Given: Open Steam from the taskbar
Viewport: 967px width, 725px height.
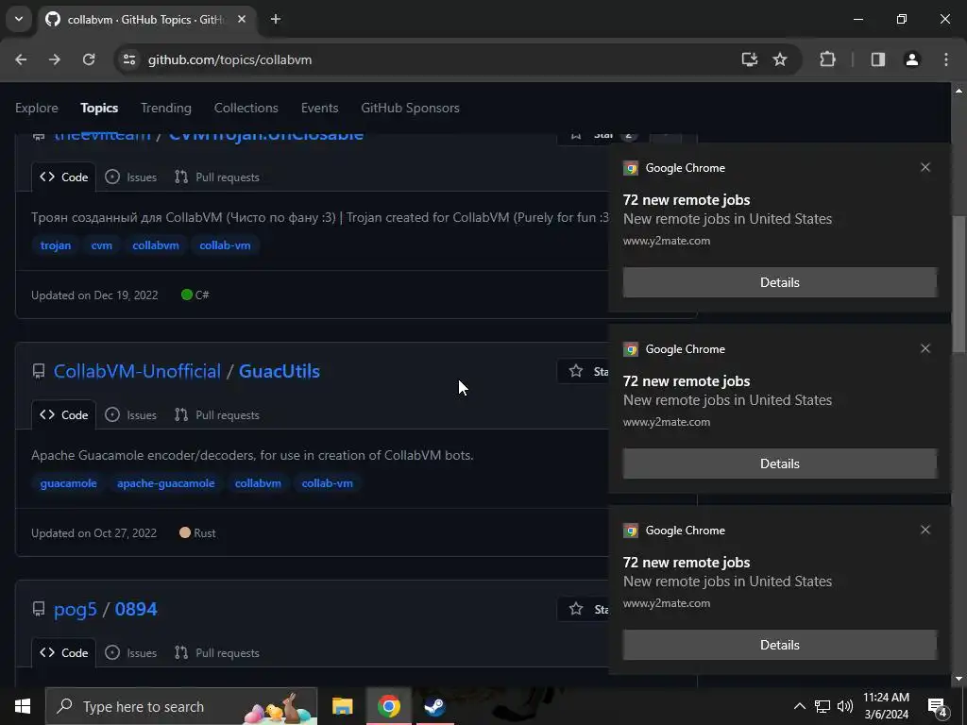Looking at the screenshot, I should 434,706.
